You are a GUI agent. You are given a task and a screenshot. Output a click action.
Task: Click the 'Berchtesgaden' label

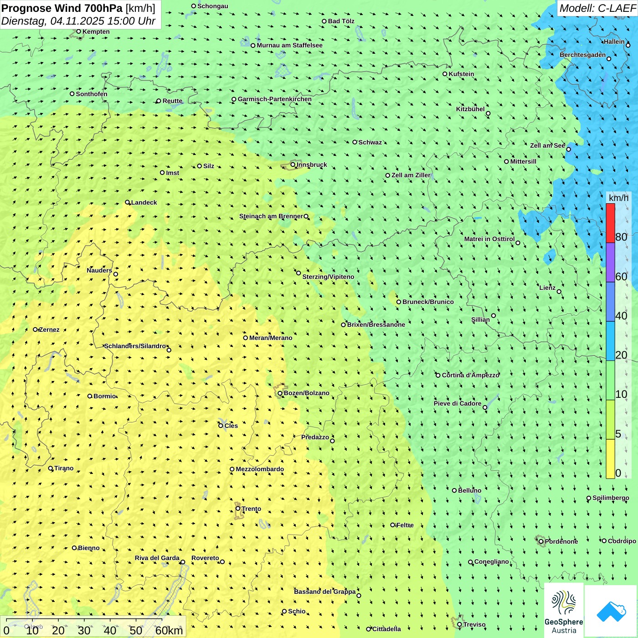(x=582, y=55)
